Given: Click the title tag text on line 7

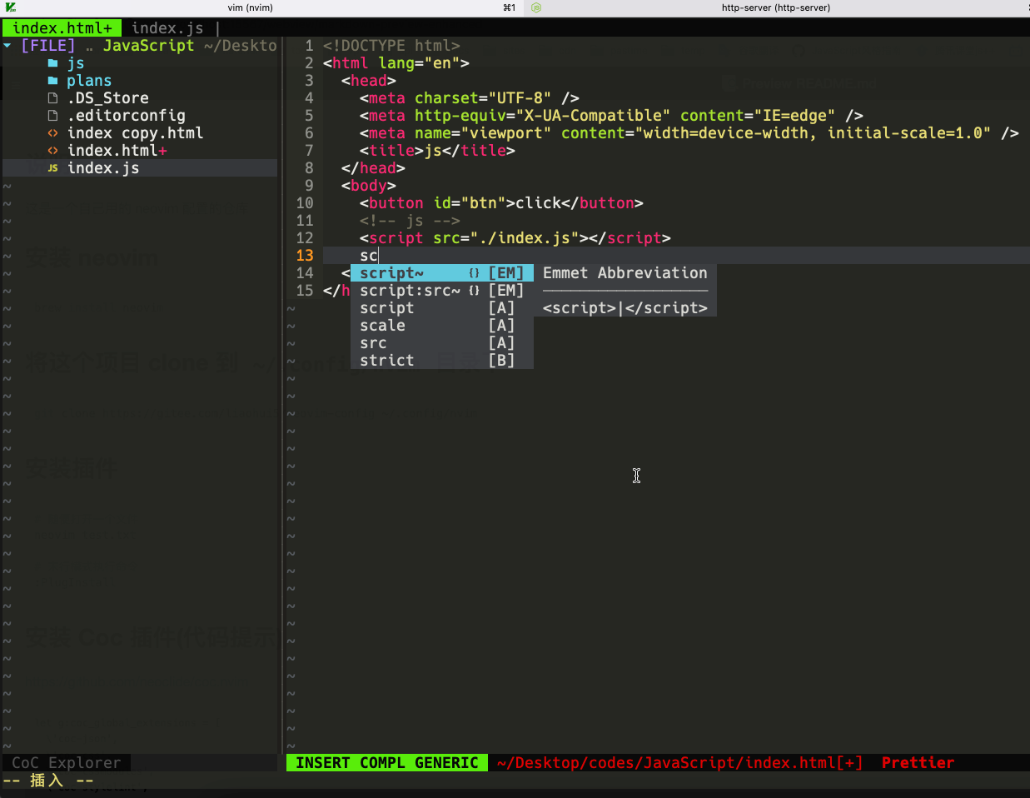Looking at the screenshot, I should point(437,151).
